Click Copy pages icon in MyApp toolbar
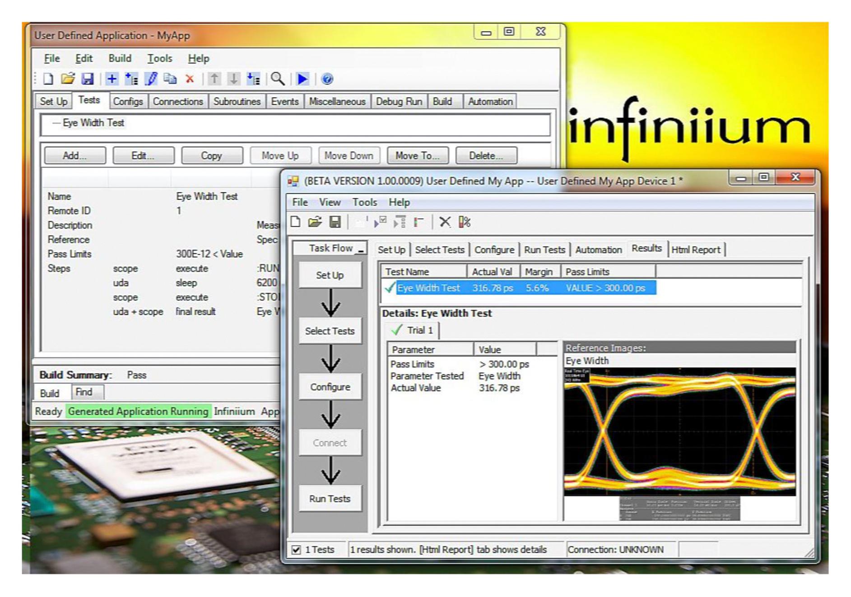This screenshot has height=597, width=851. point(170,79)
